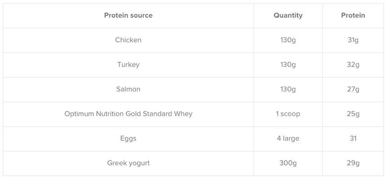Click the 25g whey protein value
This screenshot has height=178, width=386.
coord(353,114)
